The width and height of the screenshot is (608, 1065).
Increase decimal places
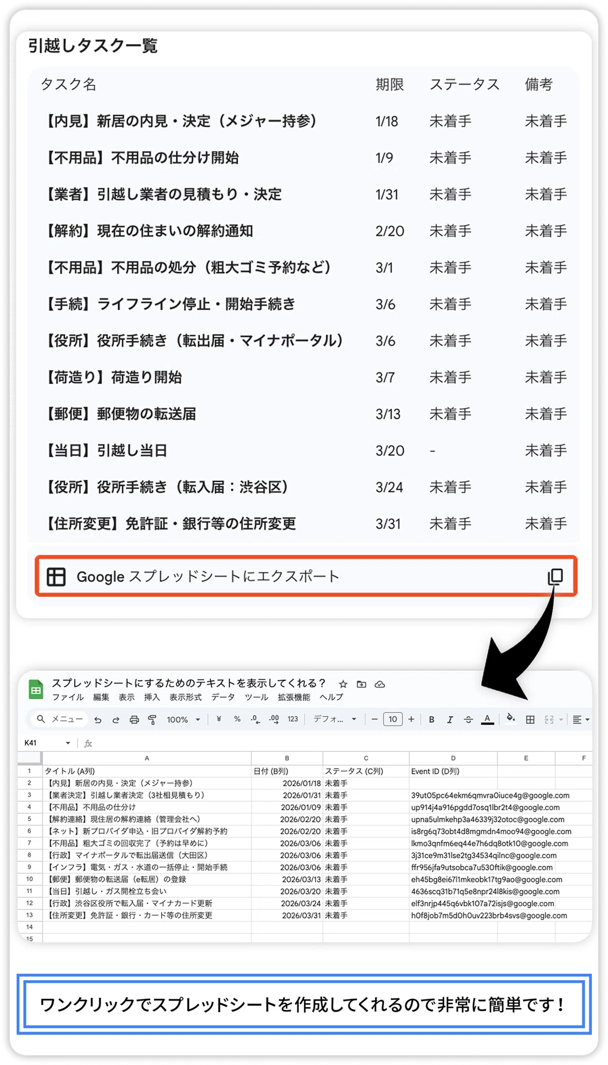(x=274, y=719)
